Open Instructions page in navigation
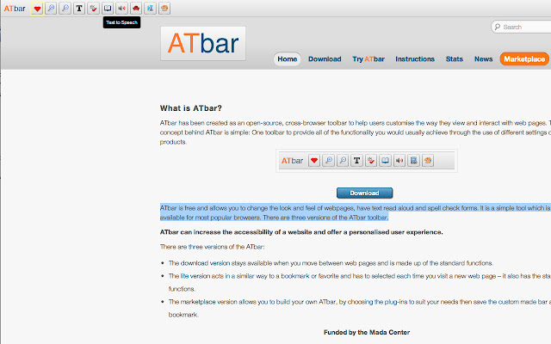Screen dimensions: 551x344 point(415,59)
